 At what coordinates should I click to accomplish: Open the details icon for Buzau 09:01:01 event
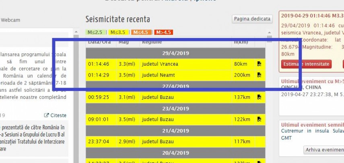click(260, 119)
